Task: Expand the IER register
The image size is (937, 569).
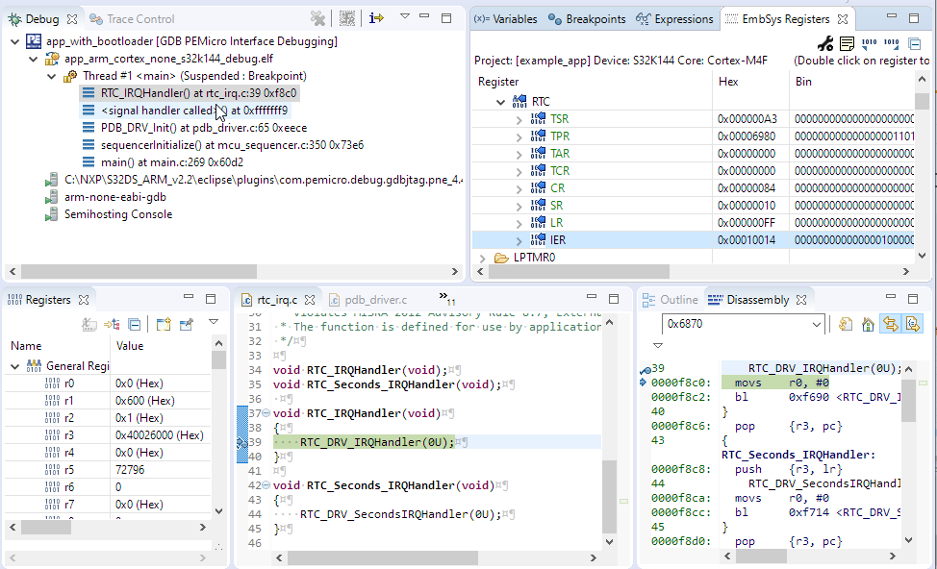Action: click(x=519, y=240)
